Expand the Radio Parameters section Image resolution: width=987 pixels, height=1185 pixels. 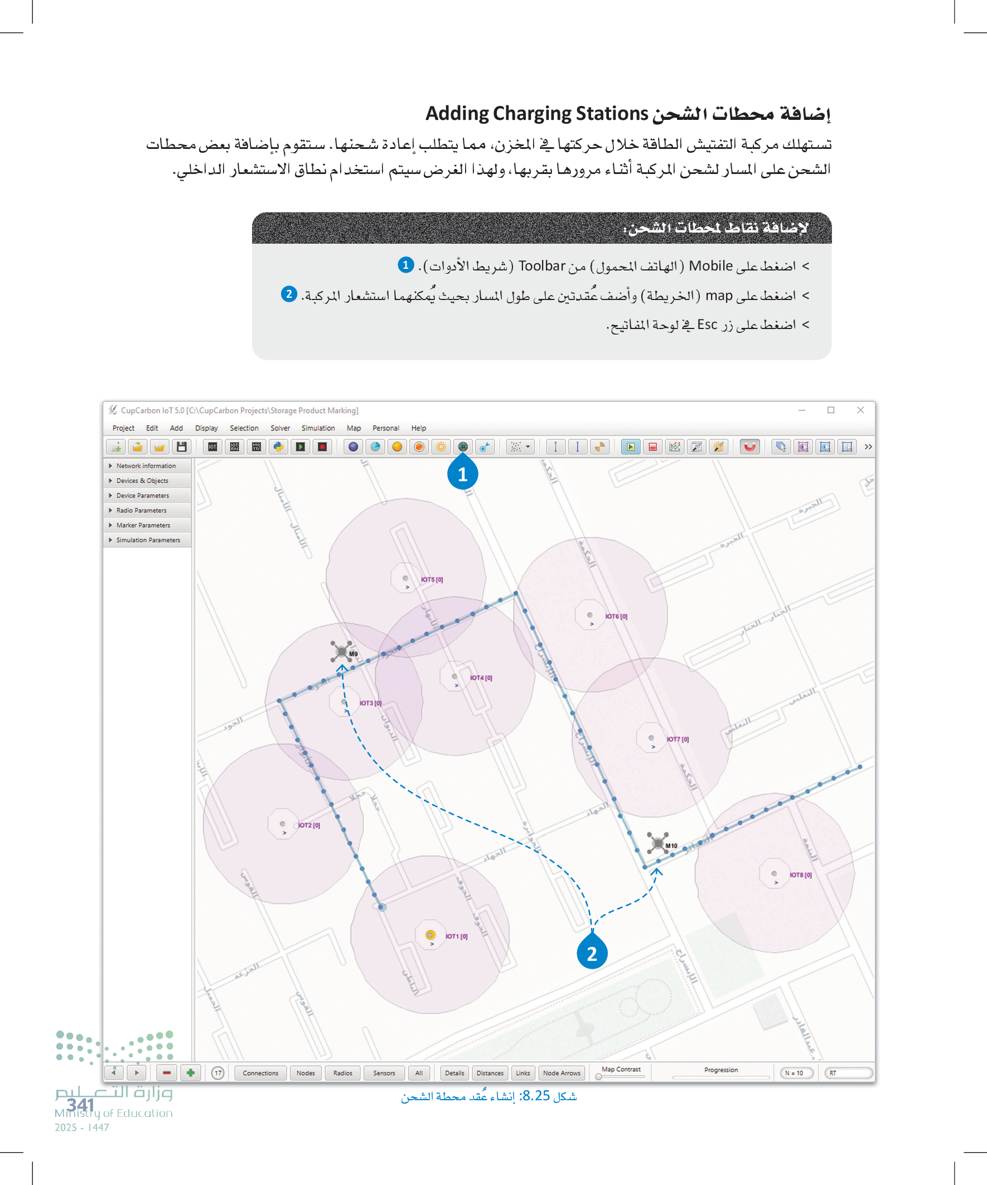[141, 511]
